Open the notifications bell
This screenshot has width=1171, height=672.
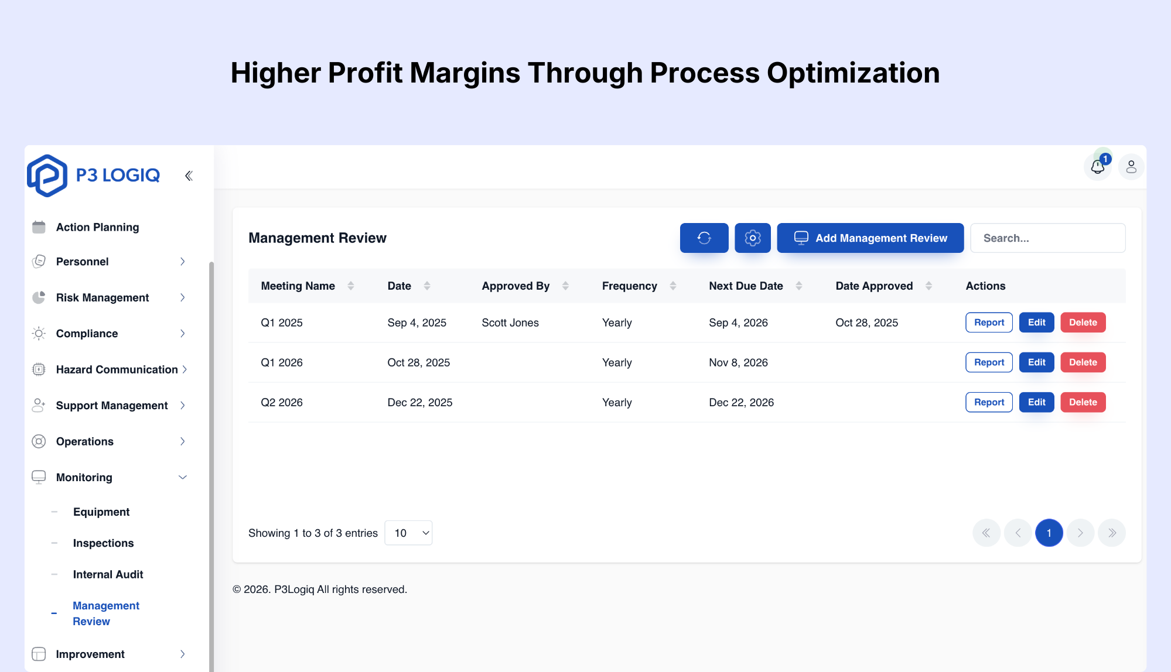click(1098, 167)
